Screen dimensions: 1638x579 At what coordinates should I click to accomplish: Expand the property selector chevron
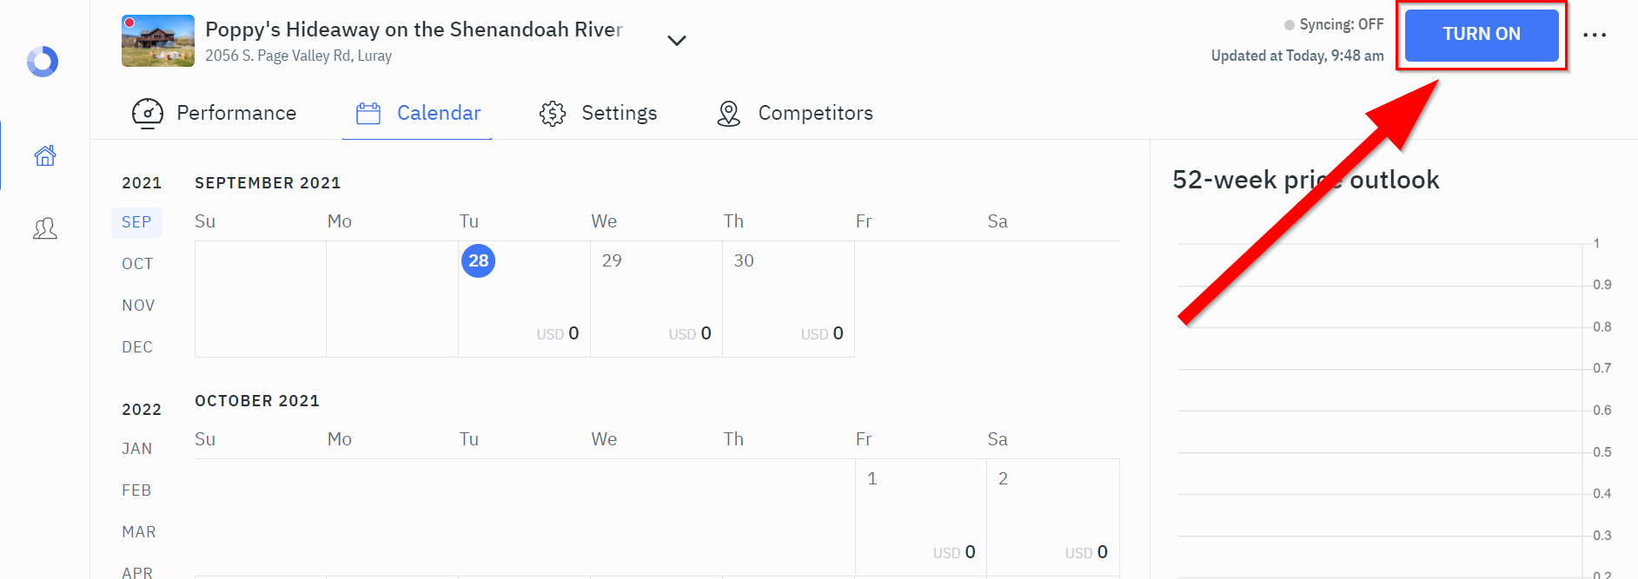pos(677,41)
